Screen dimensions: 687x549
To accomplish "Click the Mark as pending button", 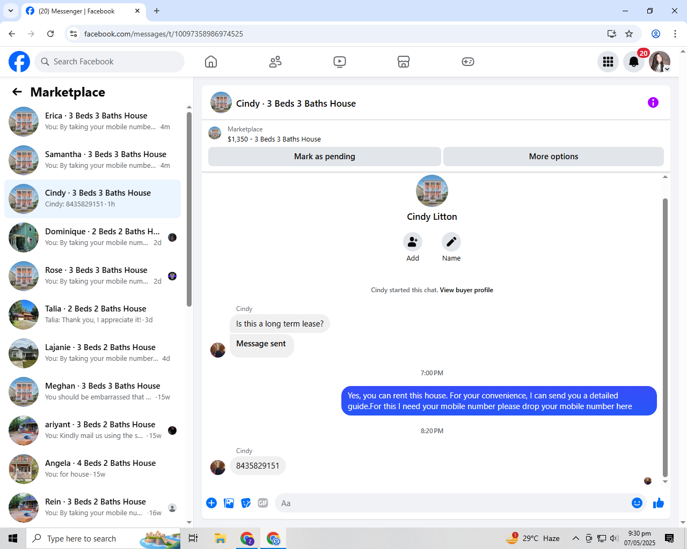I will [325, 157].
